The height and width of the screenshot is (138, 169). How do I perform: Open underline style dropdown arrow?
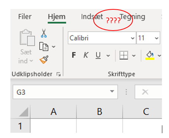108,56
